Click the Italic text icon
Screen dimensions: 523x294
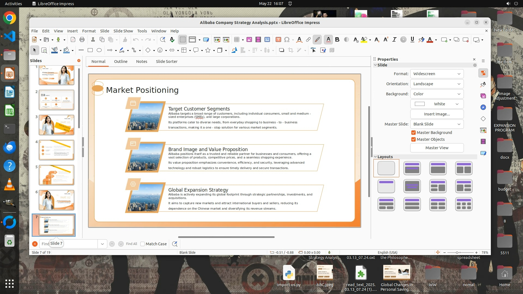click(394, 40)
